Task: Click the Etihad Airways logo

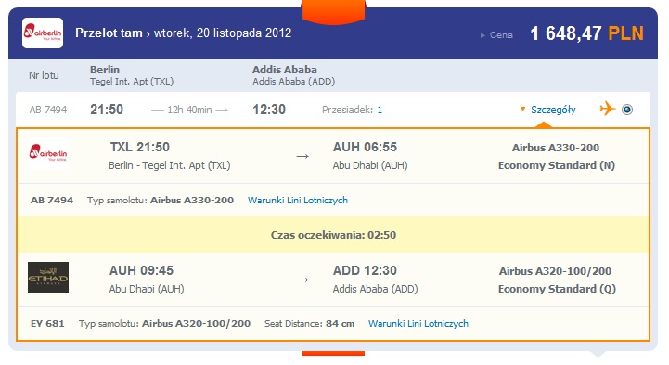Action: click(48, 277)
